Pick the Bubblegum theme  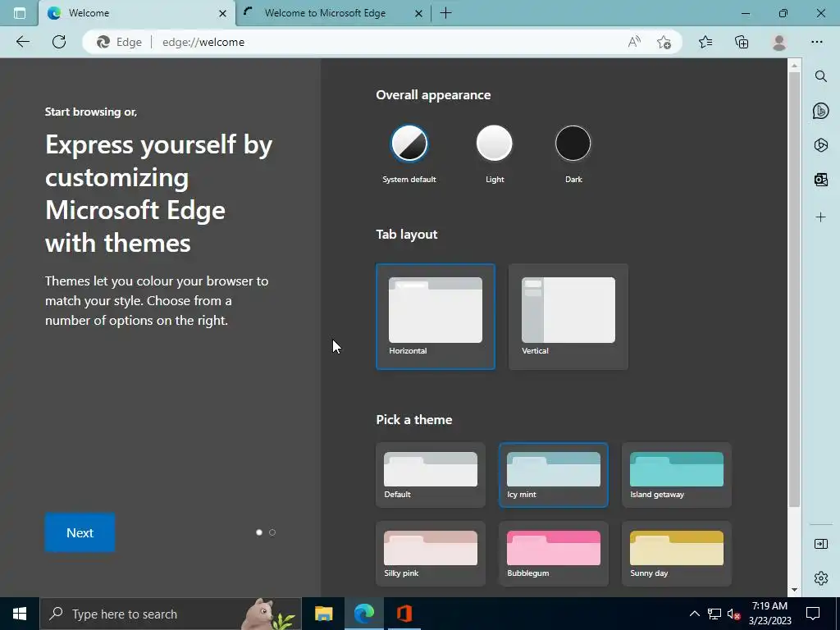[554, 554]
